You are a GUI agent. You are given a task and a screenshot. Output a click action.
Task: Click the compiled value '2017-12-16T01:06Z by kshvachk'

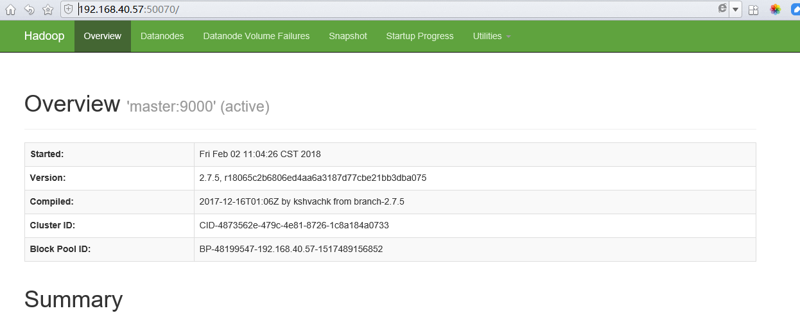[x=302, y=201]
